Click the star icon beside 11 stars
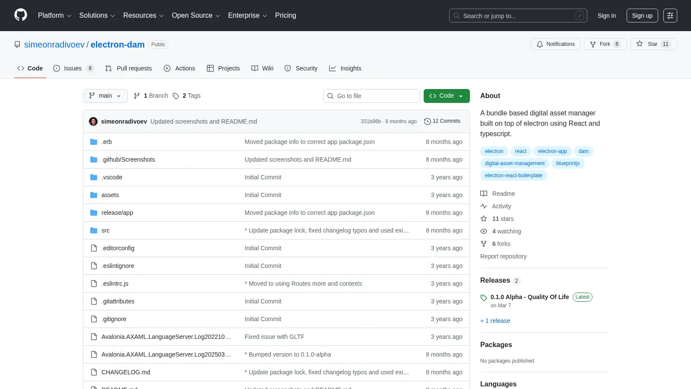This screenshot has height=389, width=691. coord(484,219)
